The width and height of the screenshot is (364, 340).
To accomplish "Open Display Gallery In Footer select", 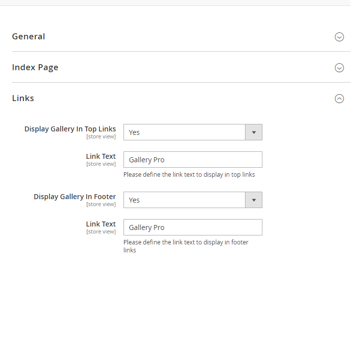I will (193, 200).
